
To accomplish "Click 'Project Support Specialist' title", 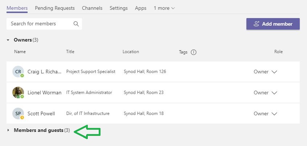I will (91, 72).
